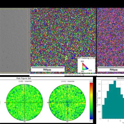124x124 pixels.
Task: Click the 2.33 maximum value on color scale
Action: [x=91, y=81]
